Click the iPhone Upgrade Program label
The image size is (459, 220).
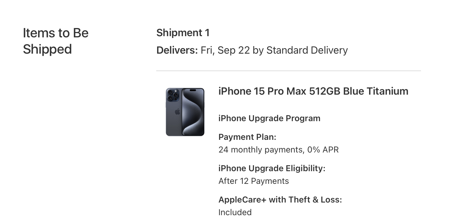pyautogui.click(x=269, y=118)
